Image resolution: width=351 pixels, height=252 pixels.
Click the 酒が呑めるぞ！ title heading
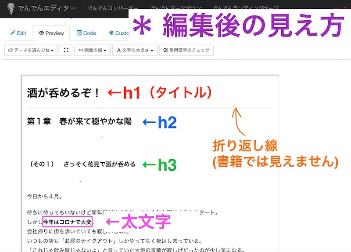pos(64,93)
